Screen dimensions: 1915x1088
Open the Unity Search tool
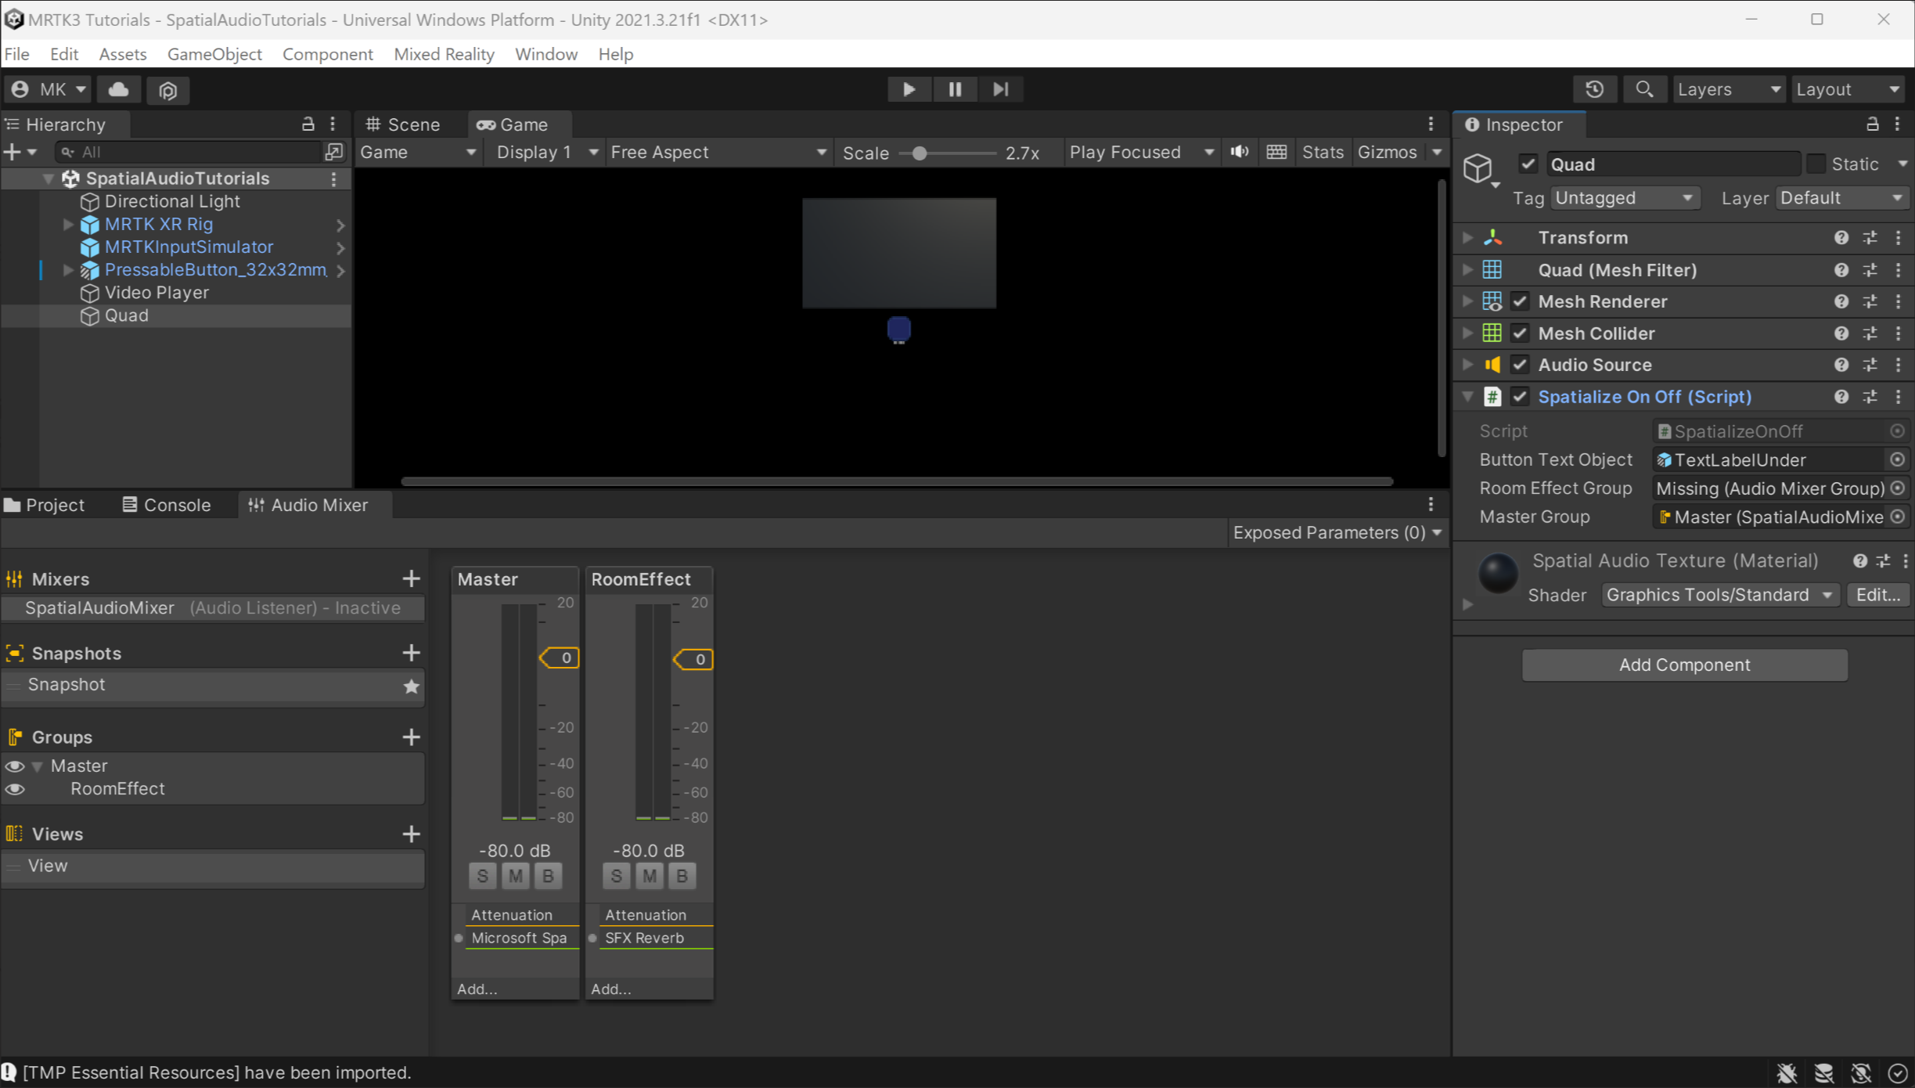[1644, 88]
